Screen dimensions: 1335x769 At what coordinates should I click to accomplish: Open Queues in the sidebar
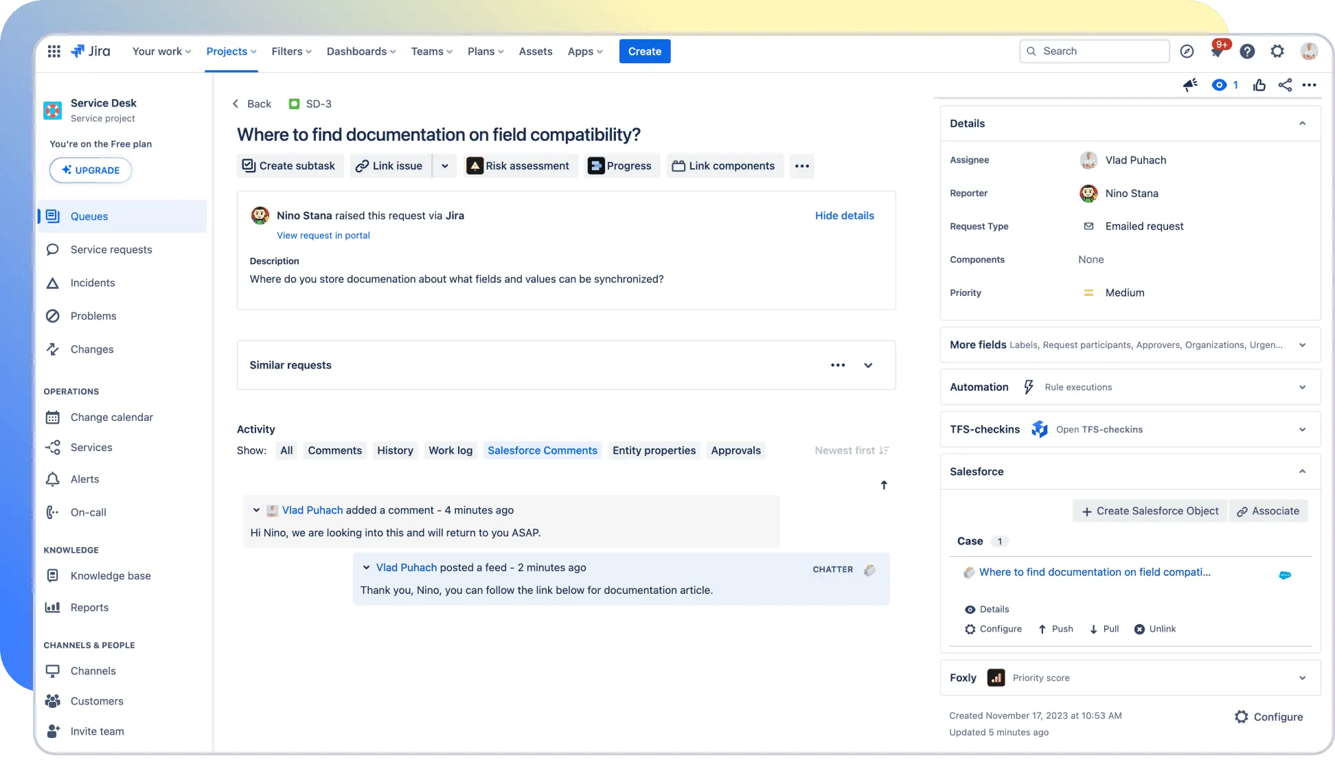89,216
